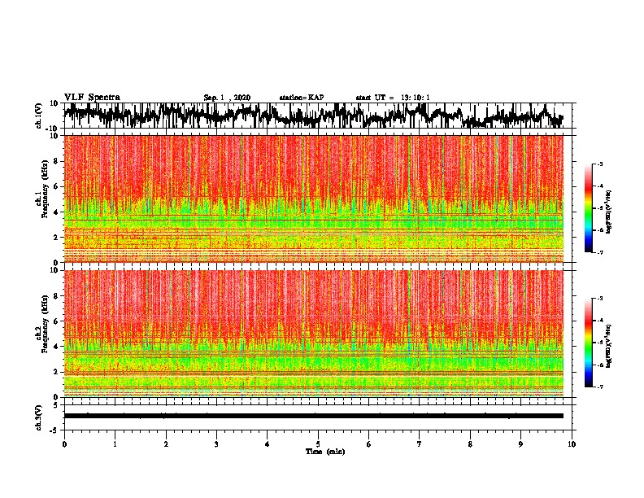The width and height of the screenshot is (644, 498).
Task: Click the time axis tick label "6"
Action: pos(368,444)
